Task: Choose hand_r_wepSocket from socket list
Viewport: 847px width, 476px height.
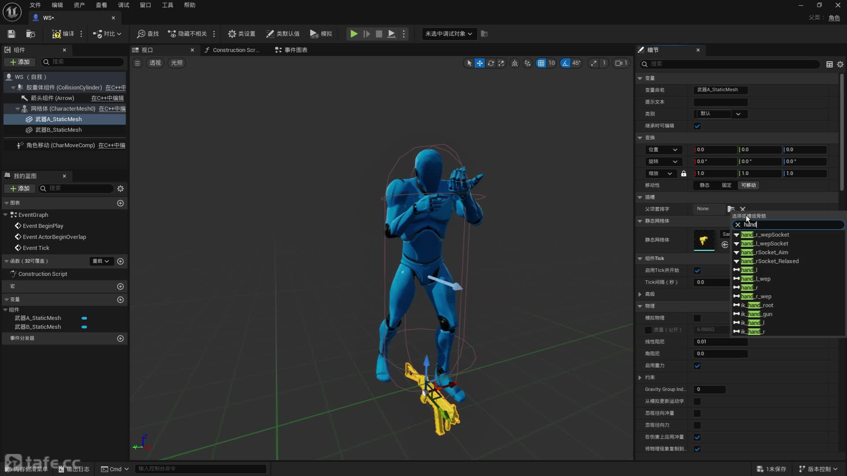Action: pos(765,235)
